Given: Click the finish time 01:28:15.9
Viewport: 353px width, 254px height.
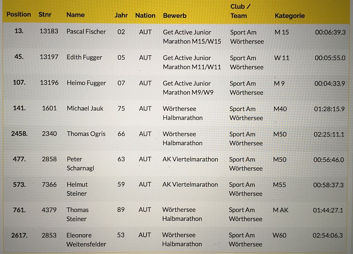Looking at the screenshot, I should 329,109.
